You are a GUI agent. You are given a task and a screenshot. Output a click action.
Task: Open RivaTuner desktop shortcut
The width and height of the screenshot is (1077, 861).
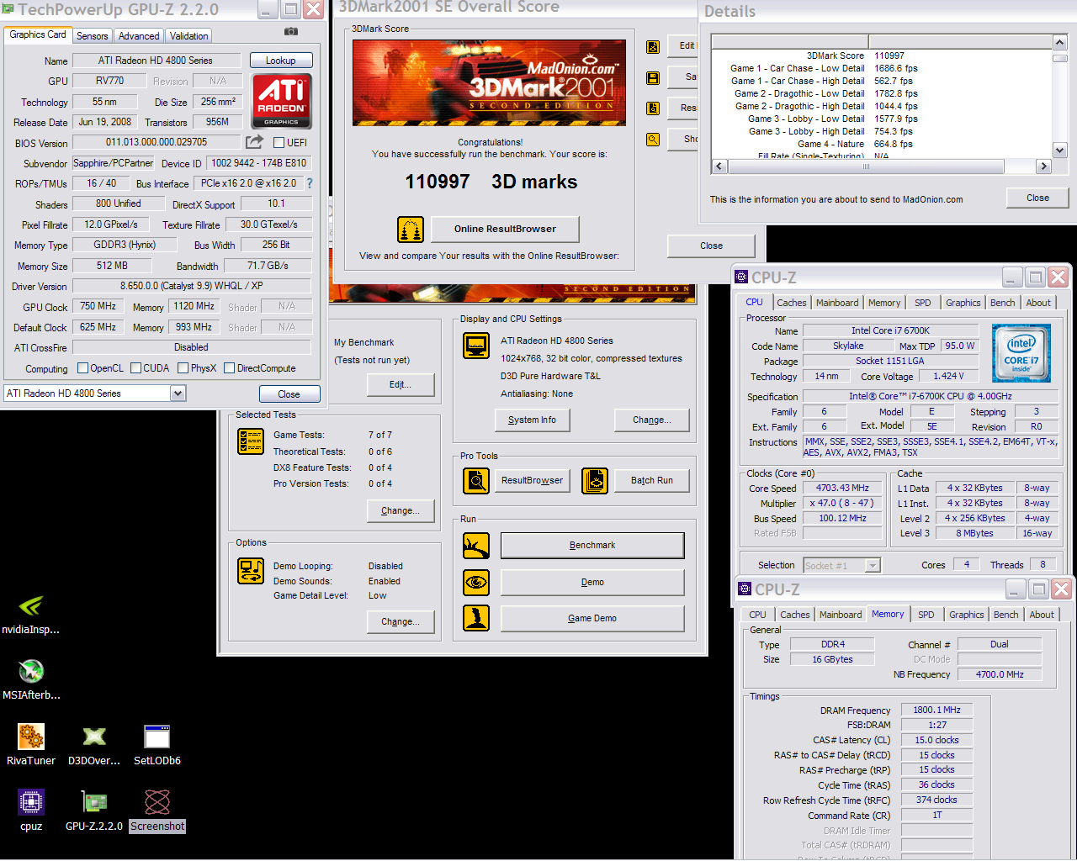click(x=31, y=745)
